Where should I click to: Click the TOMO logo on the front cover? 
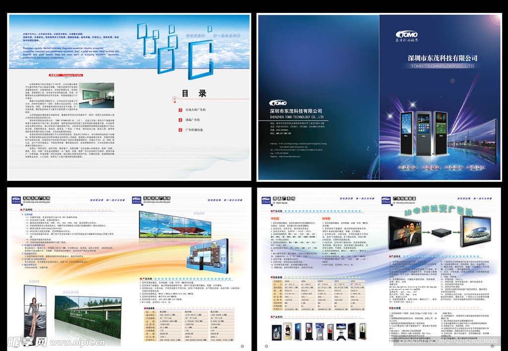(407, 34)
